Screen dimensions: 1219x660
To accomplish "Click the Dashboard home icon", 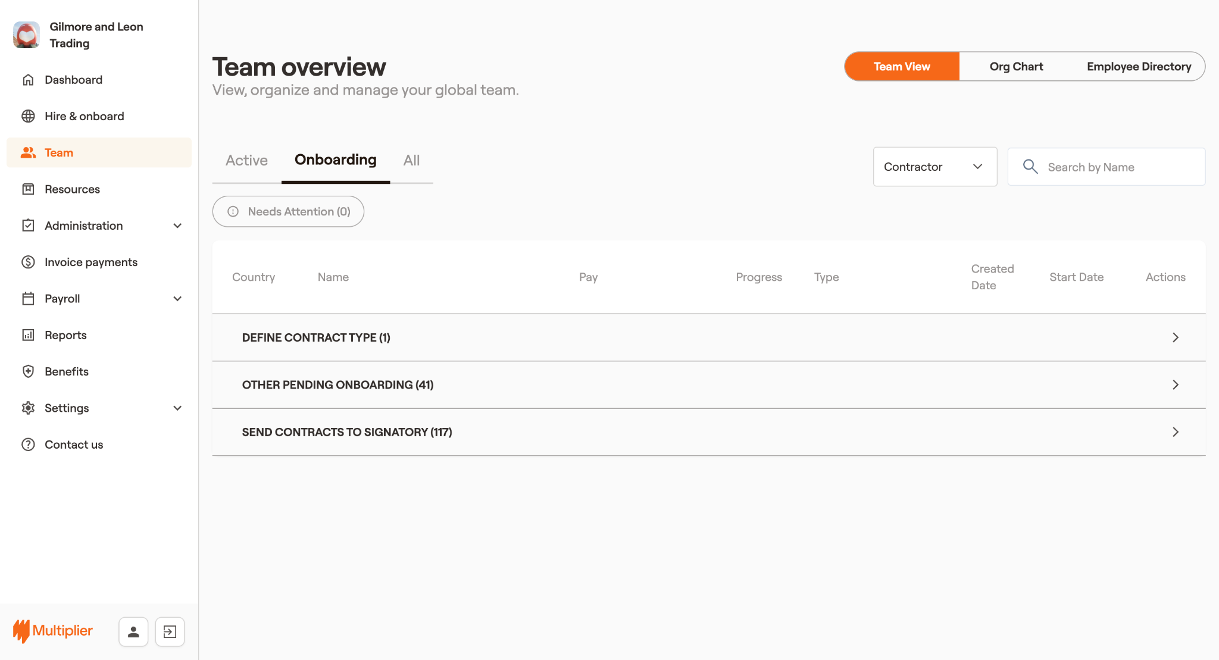I will point(28,80).
